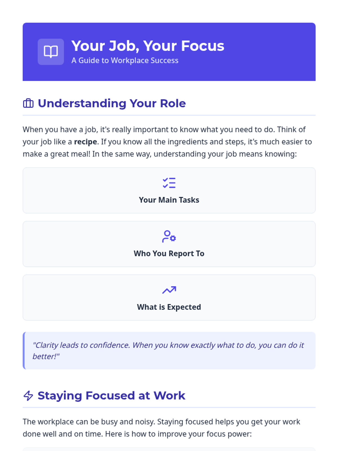Click the Your Main Tasks label text
338x451 pixels.
coord(169,200)
